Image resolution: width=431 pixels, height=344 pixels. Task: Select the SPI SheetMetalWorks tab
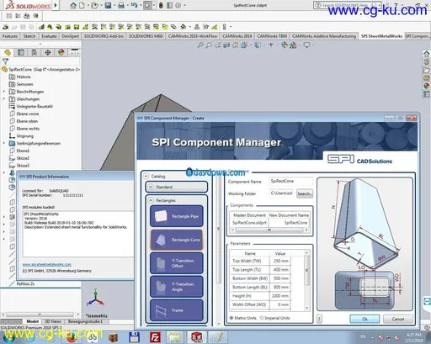[x=381, y=36]
